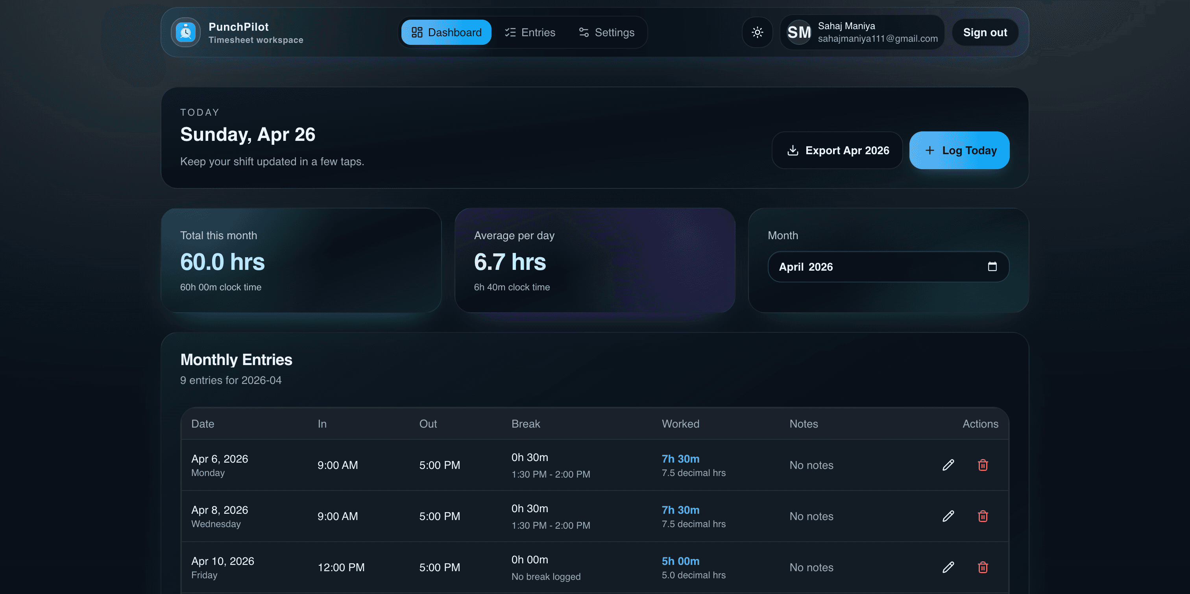Click 5:00 PM in the Apr 6 row
This screenshot has width=1190, height=594.
[439, 466]
